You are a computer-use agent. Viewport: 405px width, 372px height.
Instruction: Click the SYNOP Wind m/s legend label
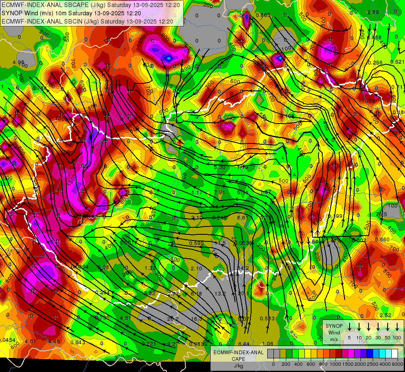[x=334, y=332]
